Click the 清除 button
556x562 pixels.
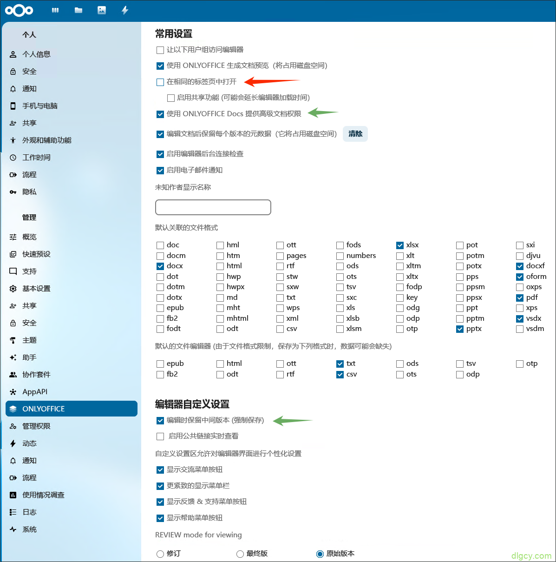coord(355,134)
